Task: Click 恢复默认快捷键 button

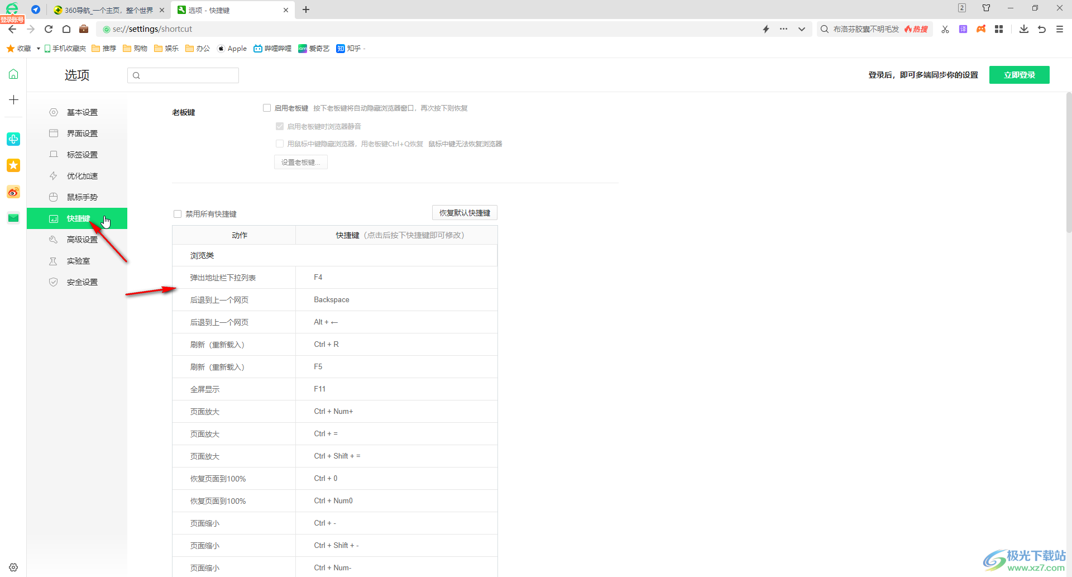Action: (465, 213)
